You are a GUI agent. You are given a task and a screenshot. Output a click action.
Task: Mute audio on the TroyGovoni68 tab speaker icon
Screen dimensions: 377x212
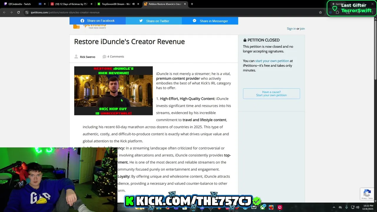click(x=133, y=4)
